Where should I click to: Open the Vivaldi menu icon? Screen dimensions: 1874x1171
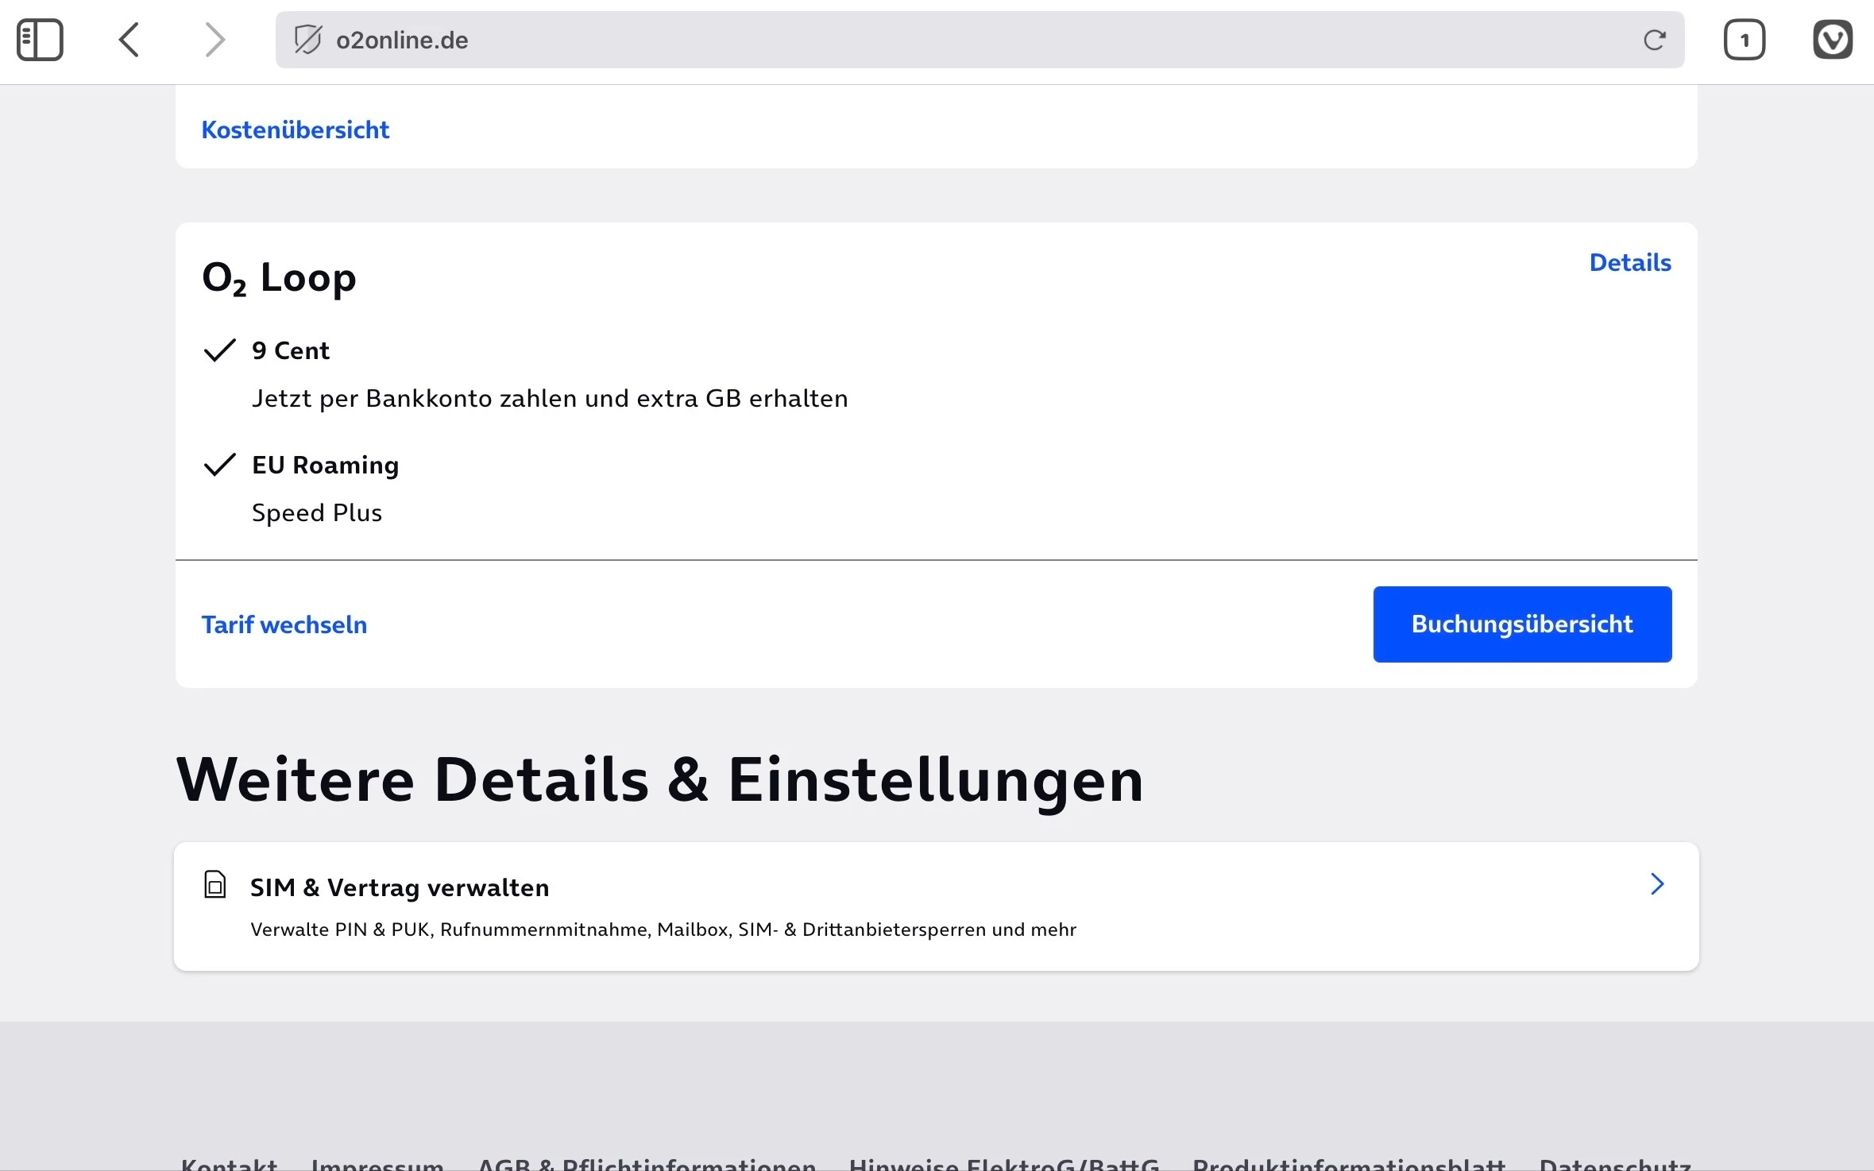(x=1832, y=40)
